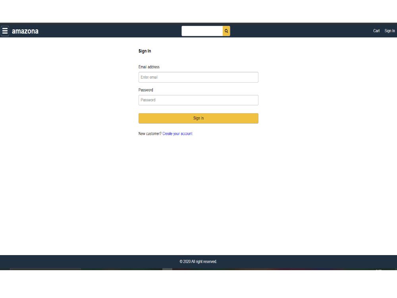Click the Cart text in the top bar

376,31
